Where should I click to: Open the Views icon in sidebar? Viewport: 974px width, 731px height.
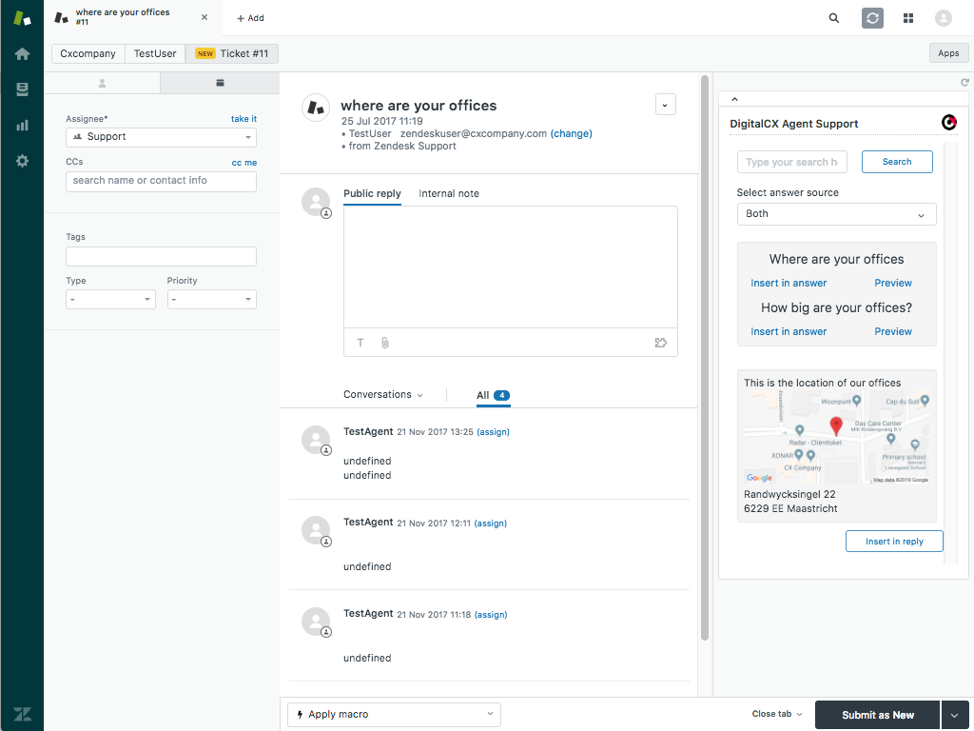[x=22, y=89]
